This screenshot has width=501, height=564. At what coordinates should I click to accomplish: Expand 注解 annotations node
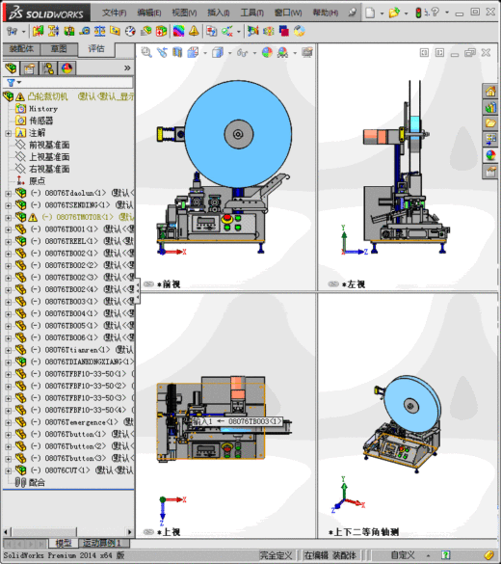point(8,133)
